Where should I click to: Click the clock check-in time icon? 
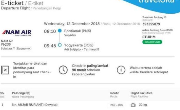(x=63, y=70)
